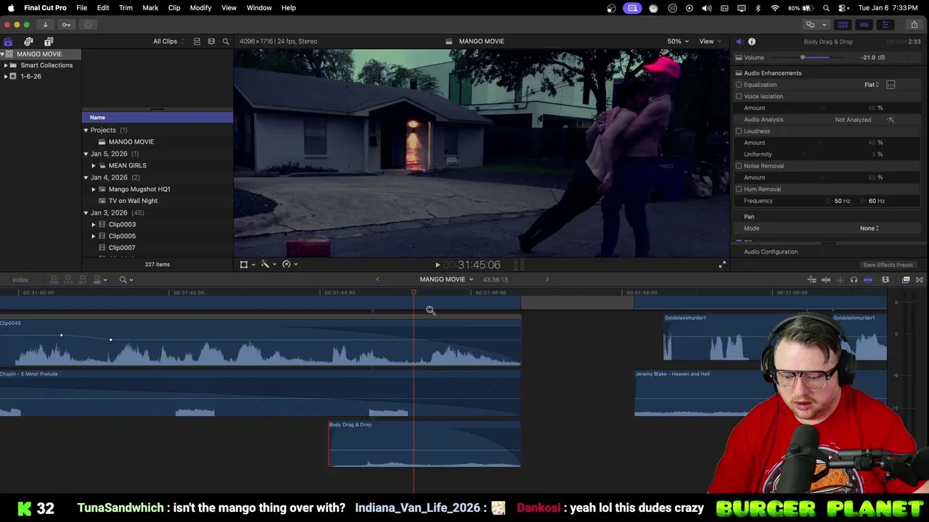Enable the Voice Isolation checkbox

tap(739, 96)
